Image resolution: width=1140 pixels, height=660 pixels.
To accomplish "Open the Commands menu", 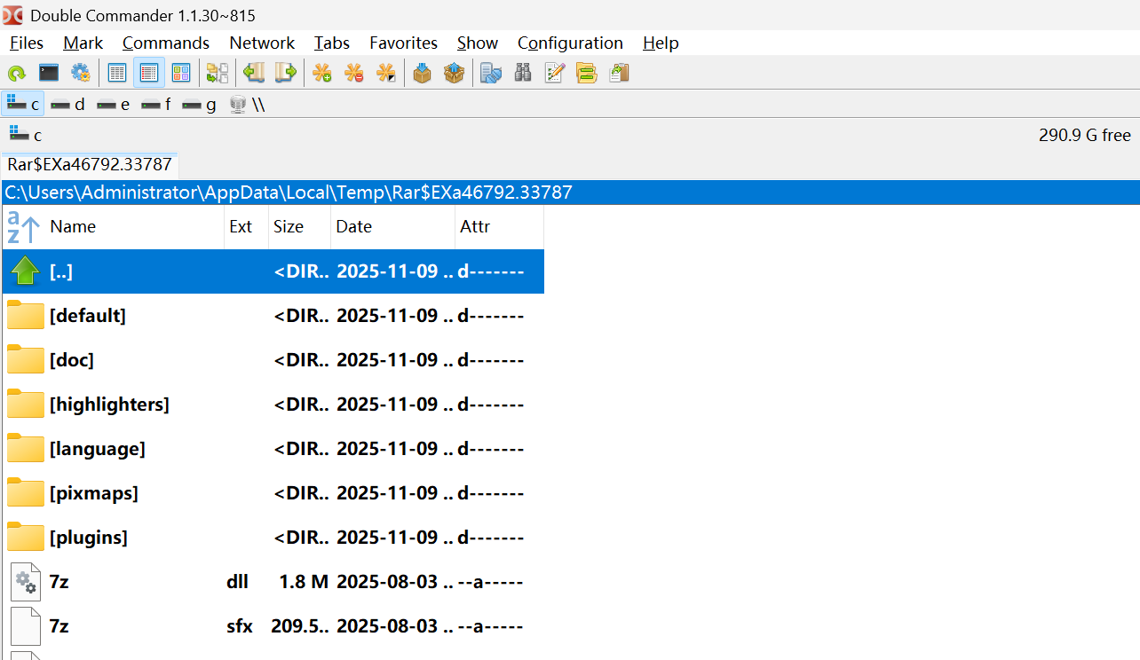I will coord(165,43).
